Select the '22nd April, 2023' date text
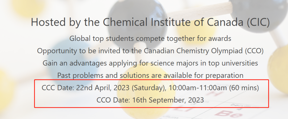 [103, 88]
